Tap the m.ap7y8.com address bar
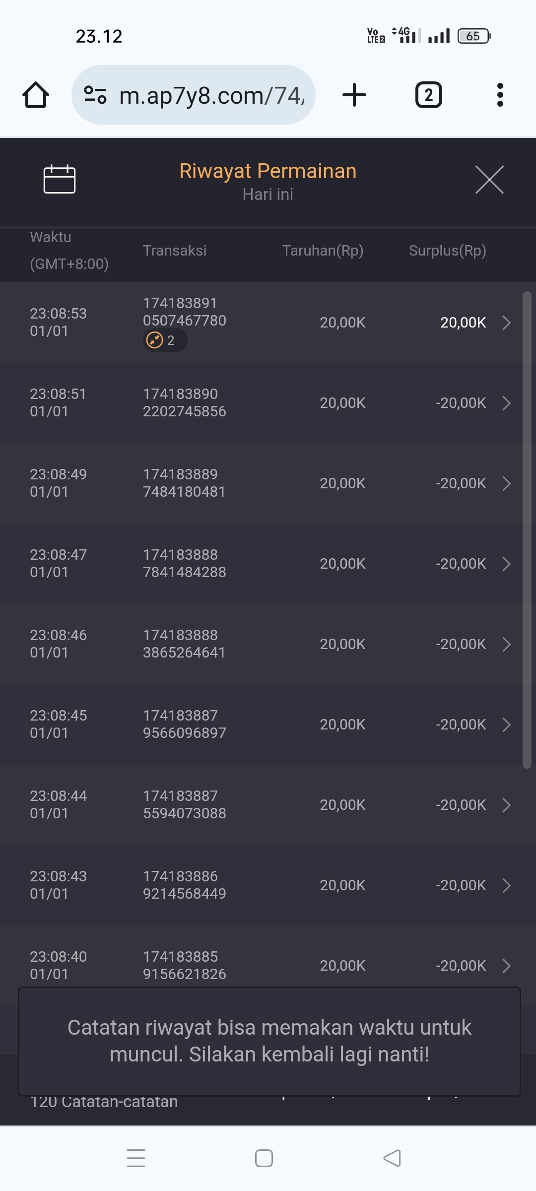The image size is (536, 1191). pyautogui.click(x=211, y=95)
